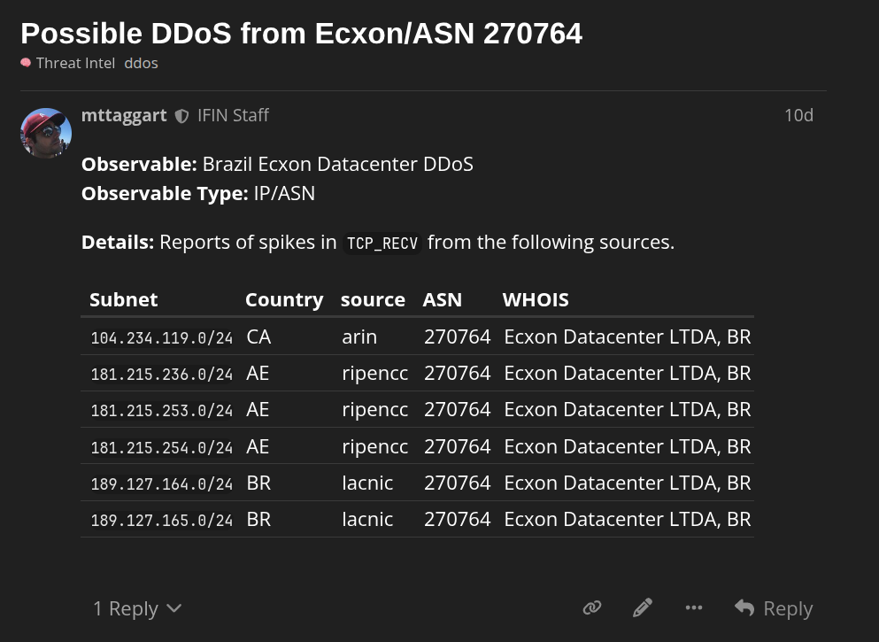Click the Possible DDoS topic title
This screenshot has height=642, width=879.
pyautogui.click(x=301, y=34)
